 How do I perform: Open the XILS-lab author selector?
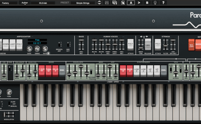(43, 3)
